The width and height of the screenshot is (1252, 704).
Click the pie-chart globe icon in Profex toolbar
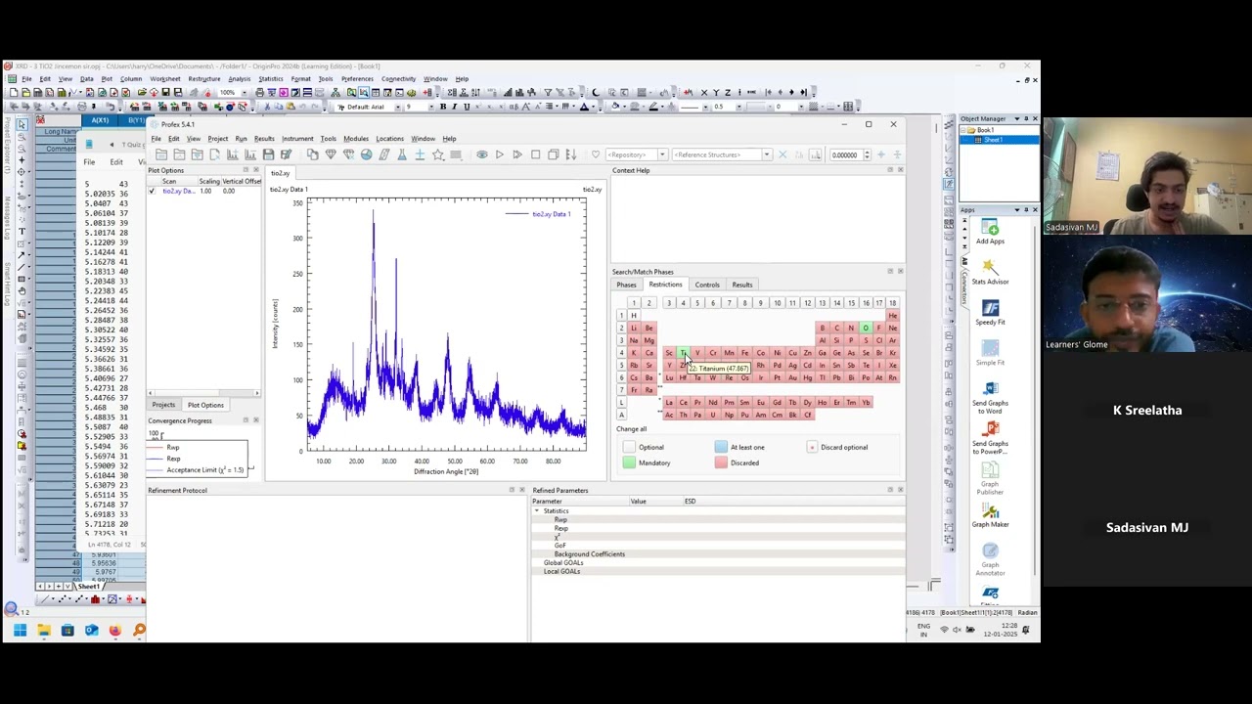366,154
